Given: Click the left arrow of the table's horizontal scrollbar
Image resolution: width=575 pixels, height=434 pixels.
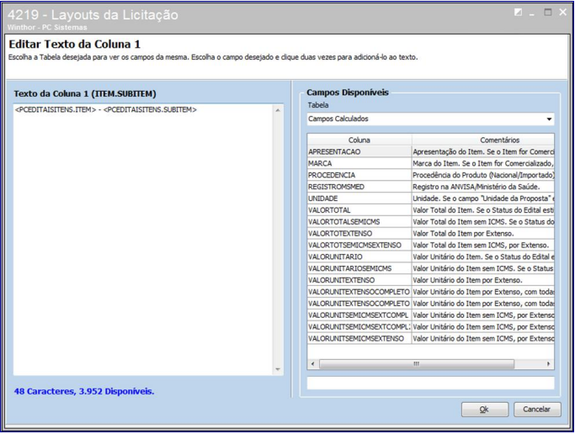Looking at the screenshot, I should (x=313, y=363).
